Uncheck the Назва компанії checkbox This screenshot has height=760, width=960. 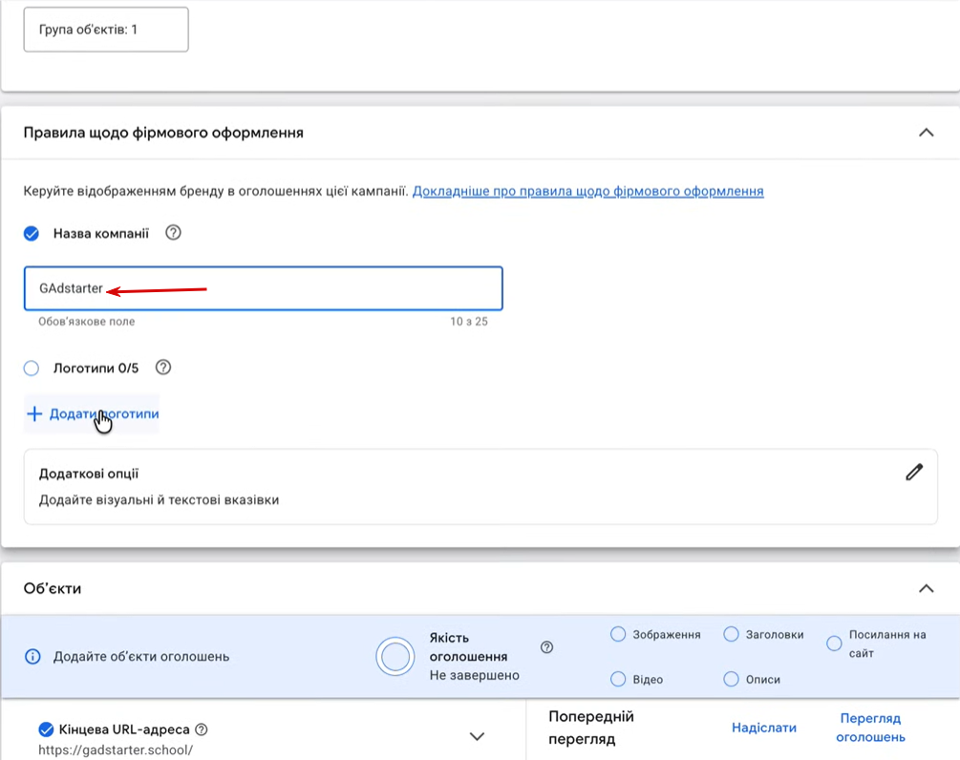click(x=32, y=234)
